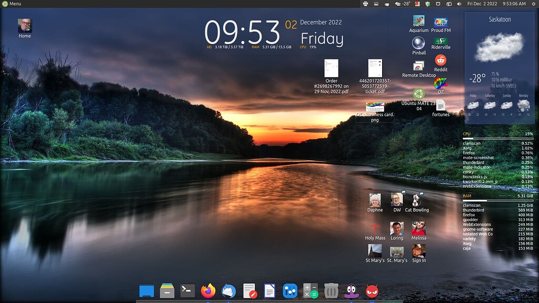Click the -28° weather reading in the panel
This screenshot has height=303, width=539.
406,4
